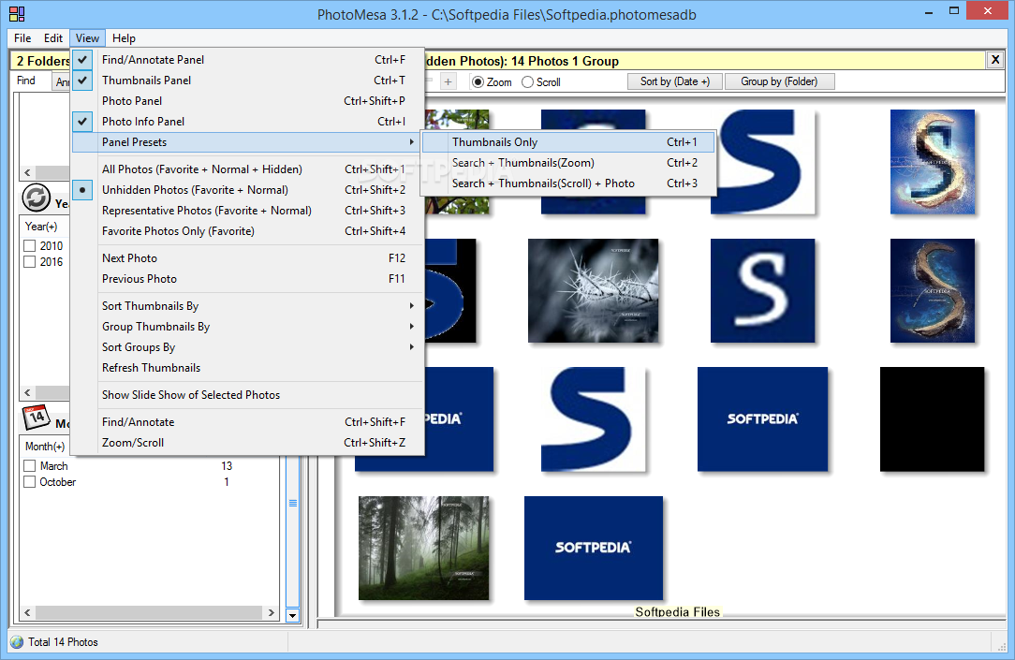Click the month list's right scroll arrow
This screenshot has width=1015, height=660.
272,613
